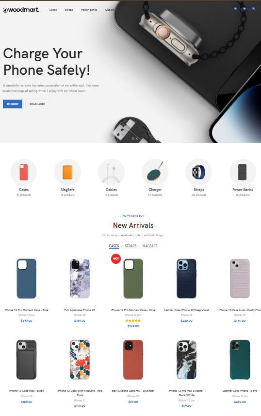Open the MagSafe orange wallet category icon
The width and height of the screenshot is (261, 416).
click(x=67, y=172)
